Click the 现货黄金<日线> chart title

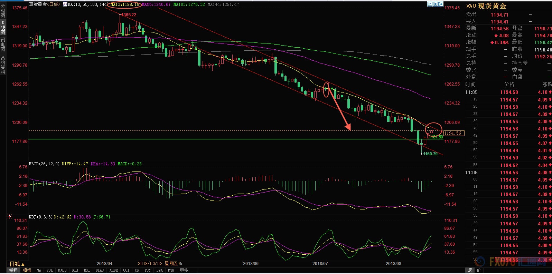pos(45,4)
